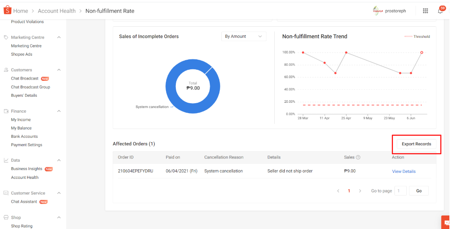Open Shop Rating sidebar item

coord(22,226)
